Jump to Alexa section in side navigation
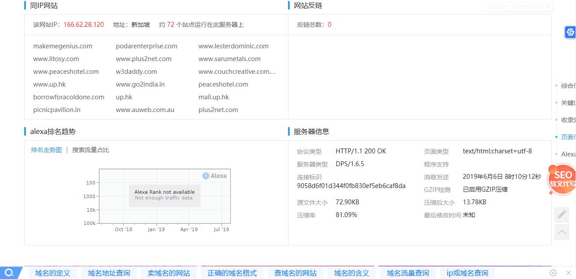 pyautogui.click(x=568, y=154)
